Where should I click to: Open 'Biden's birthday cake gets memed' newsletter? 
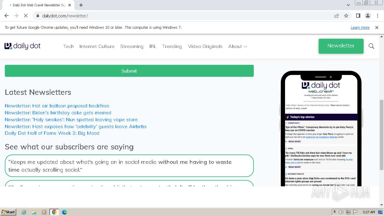58,112
